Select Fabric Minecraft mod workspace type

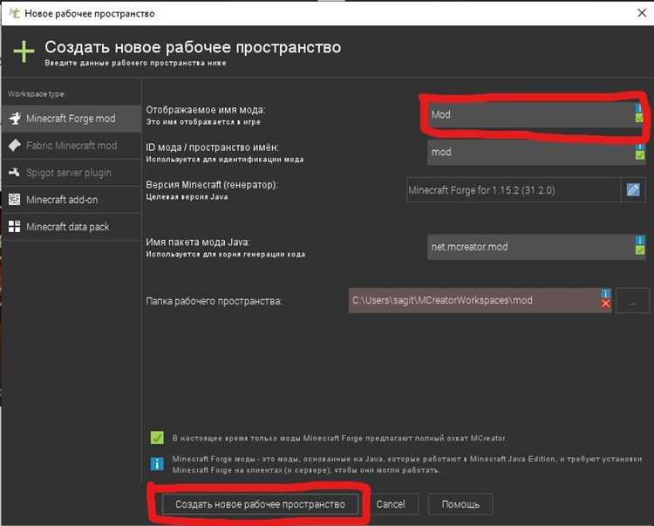coord(72,146)
